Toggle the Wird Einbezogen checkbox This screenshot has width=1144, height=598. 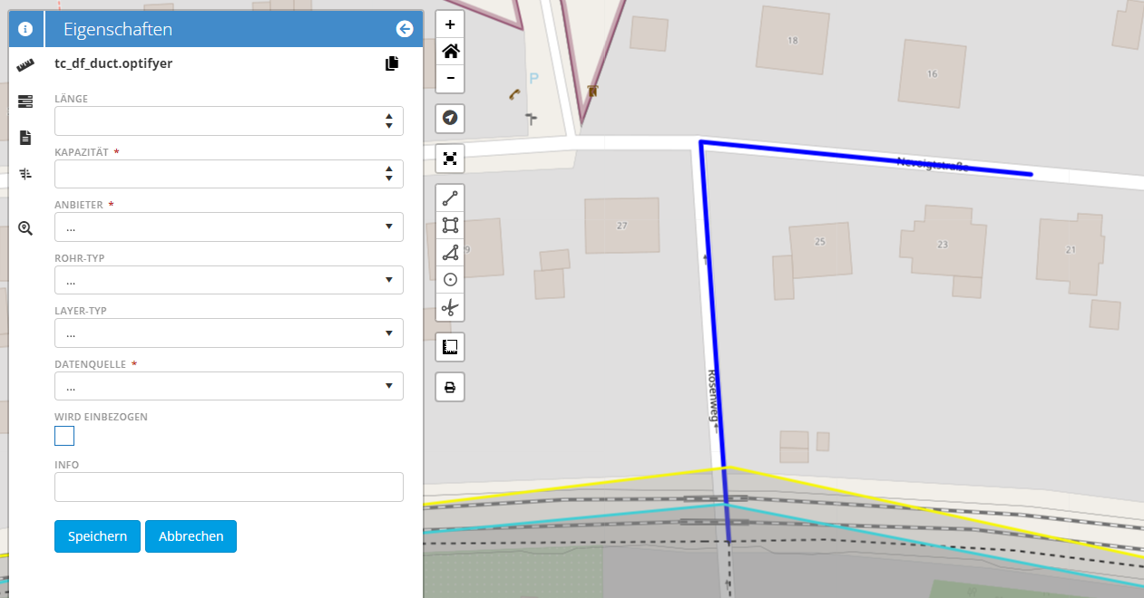click(x=64, y=437)
